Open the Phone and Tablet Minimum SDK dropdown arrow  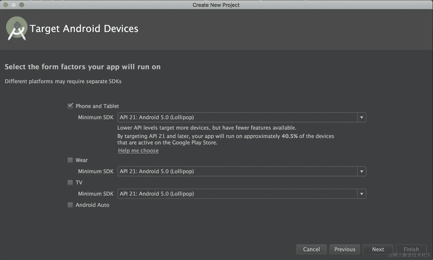pyautogui.click(x=361, y=117)
